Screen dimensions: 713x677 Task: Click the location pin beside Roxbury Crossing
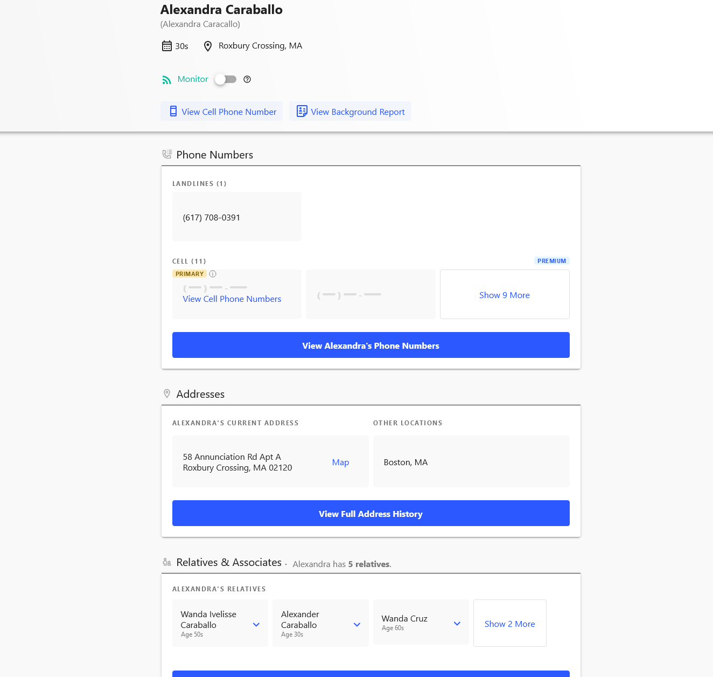pyautogui.click(x=208, y=46)
